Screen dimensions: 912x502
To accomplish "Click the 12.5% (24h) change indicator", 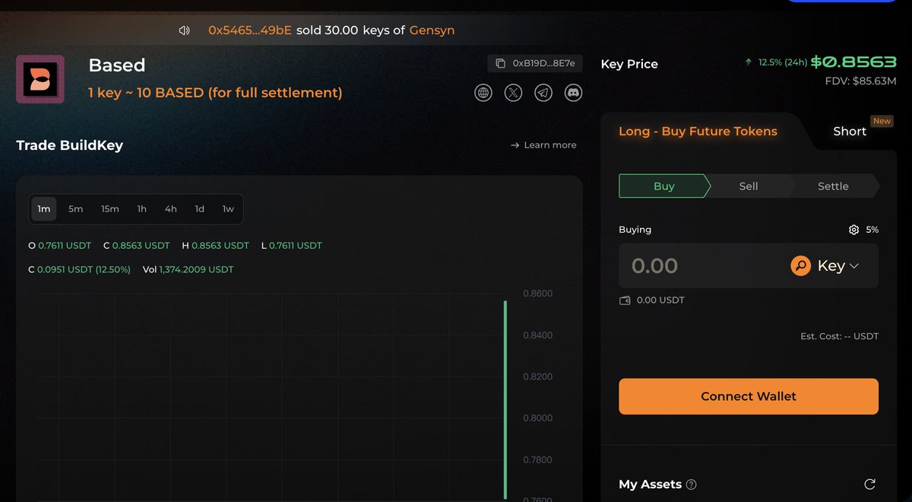I will point(775,62).
